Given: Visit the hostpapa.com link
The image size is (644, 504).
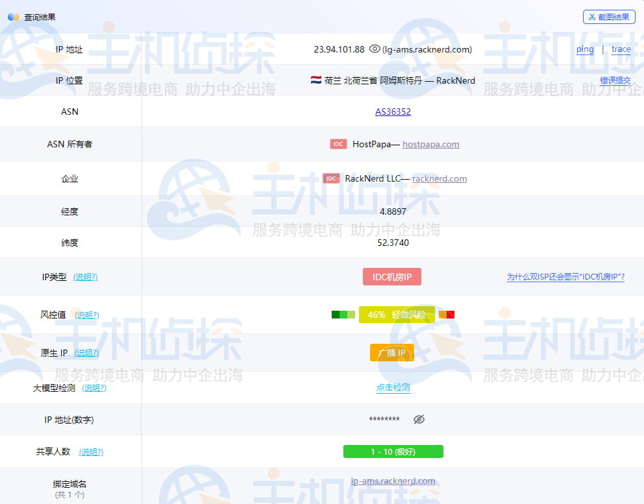Looking at the screenshot, I should [430, 144].
